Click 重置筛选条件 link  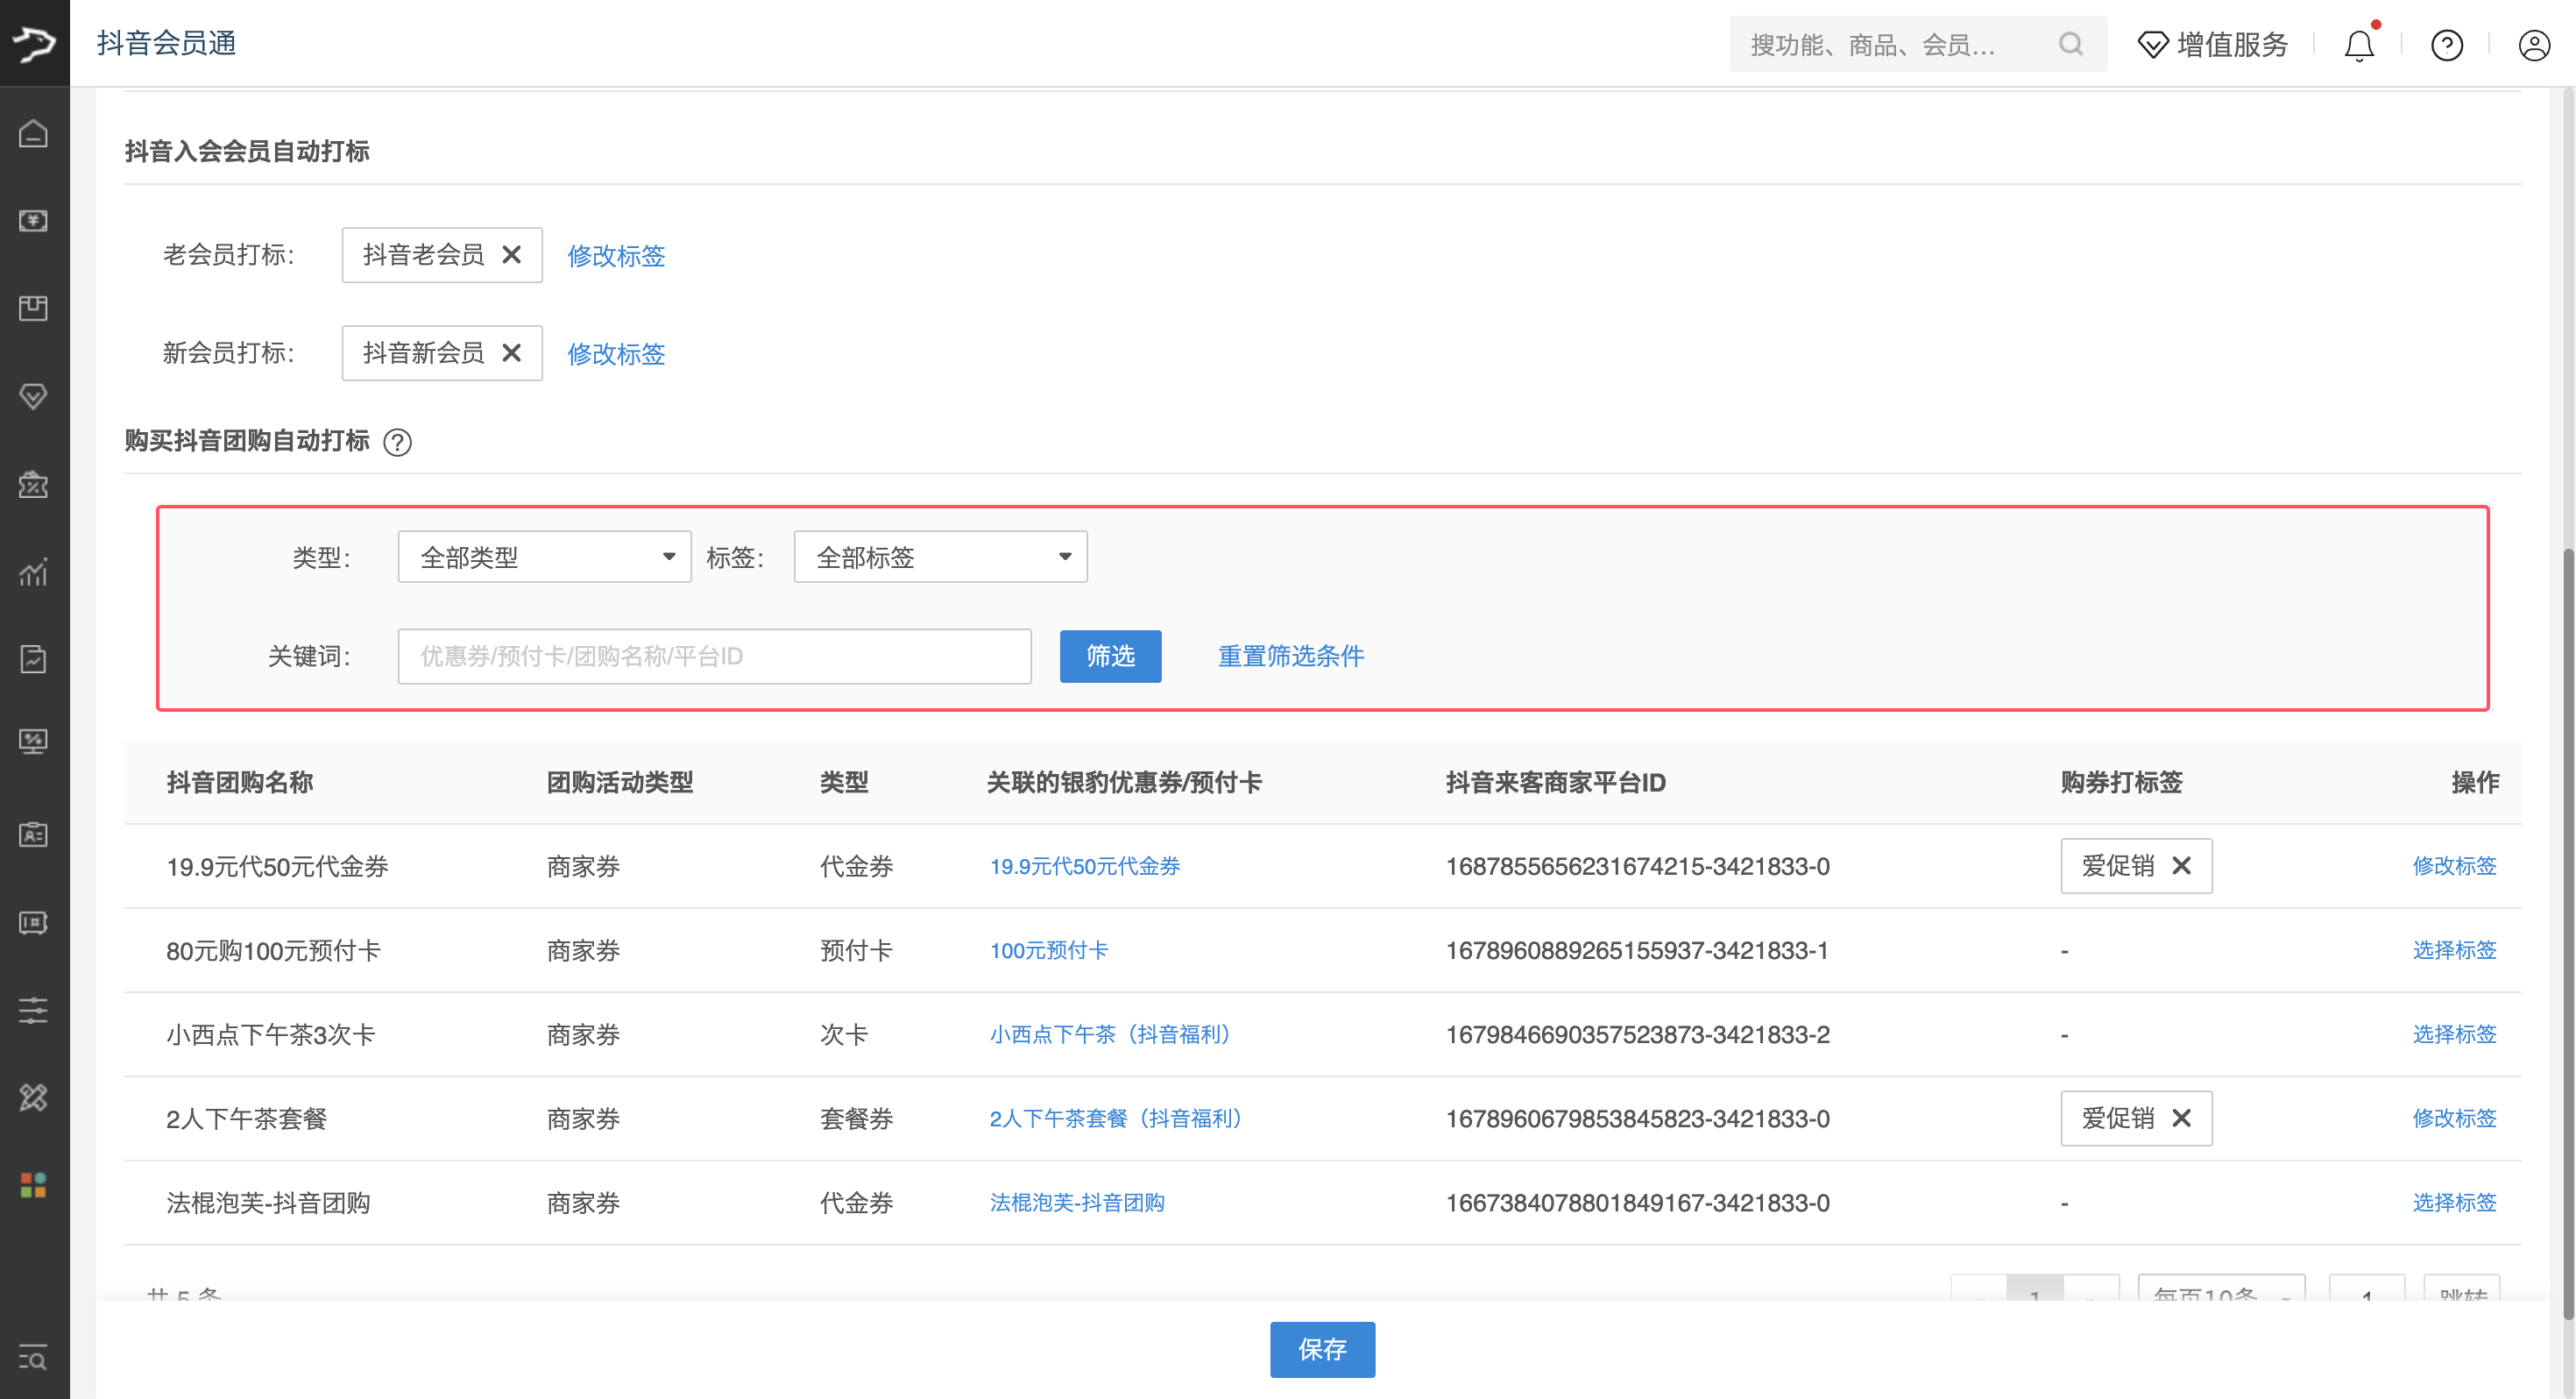click(1290, 657)
